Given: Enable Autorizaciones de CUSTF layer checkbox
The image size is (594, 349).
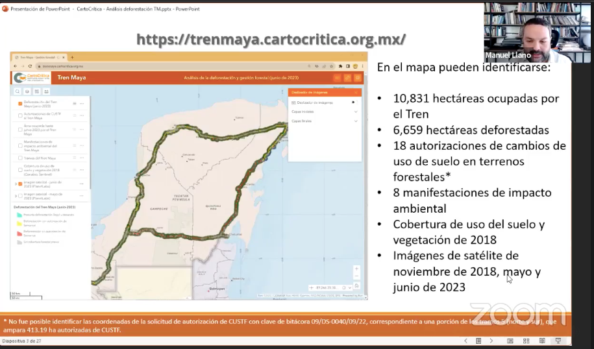Looking at the screenshot, I should (20, 116).
